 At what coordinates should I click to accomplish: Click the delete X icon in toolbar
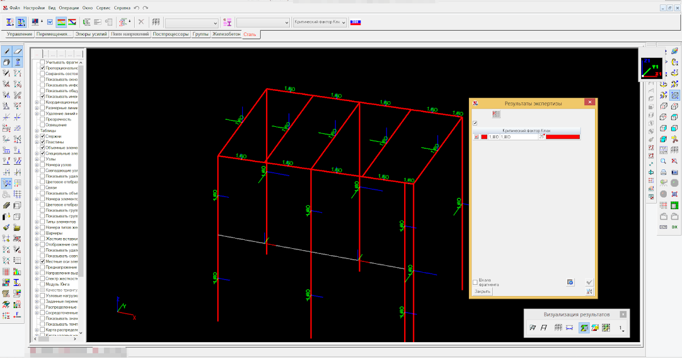tap(141, 22)
